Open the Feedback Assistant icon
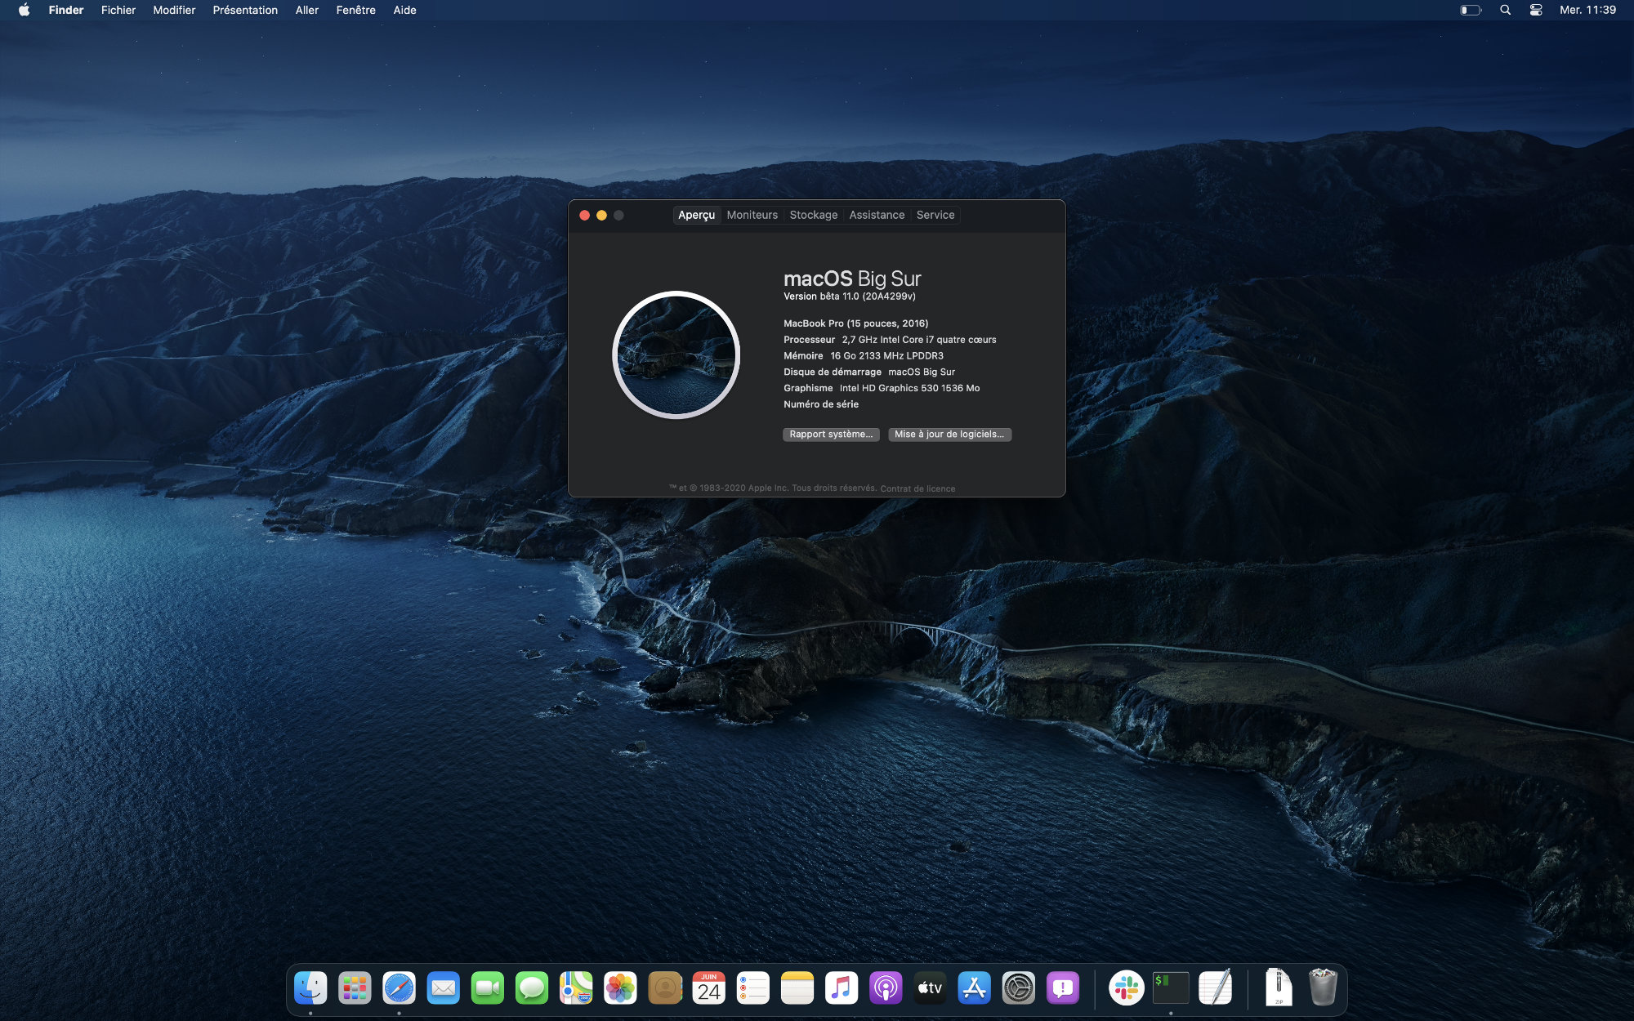The image size is (1634, 1021). [1063, 988]
